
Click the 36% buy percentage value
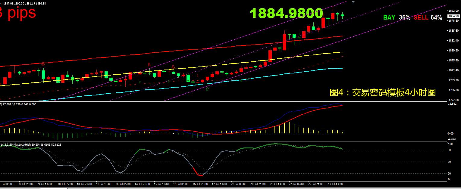point(405,17)
